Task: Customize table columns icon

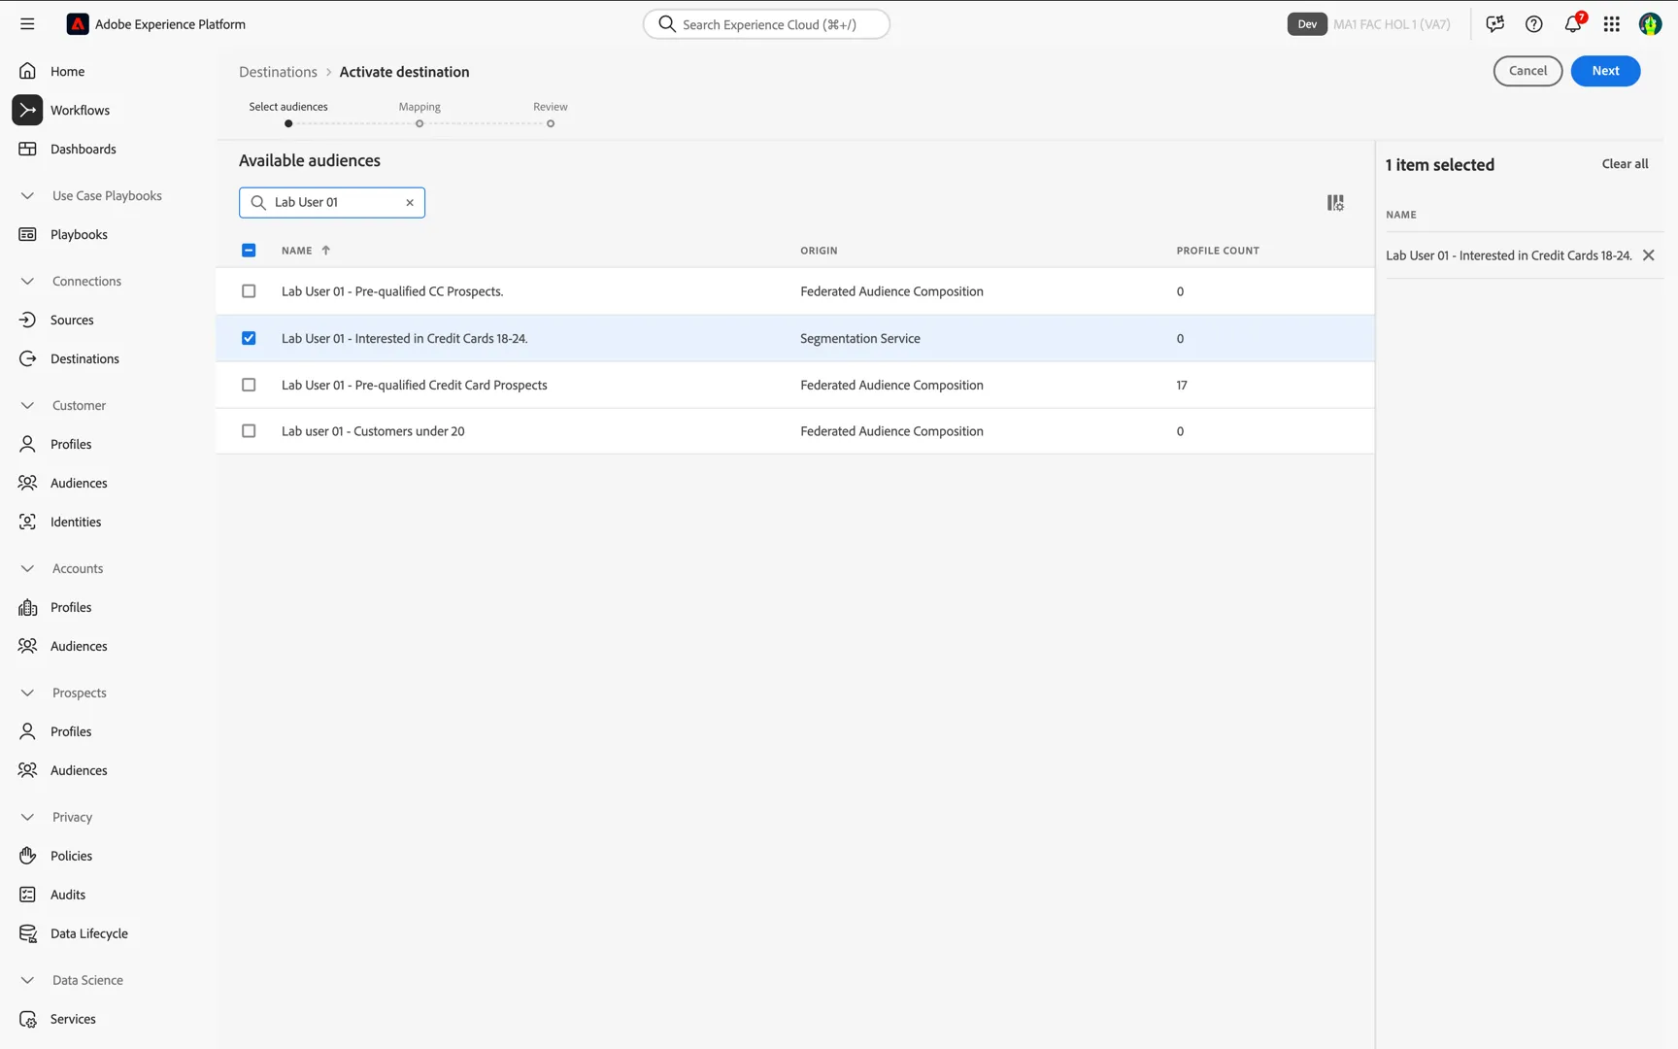Action: (1336, 203)
